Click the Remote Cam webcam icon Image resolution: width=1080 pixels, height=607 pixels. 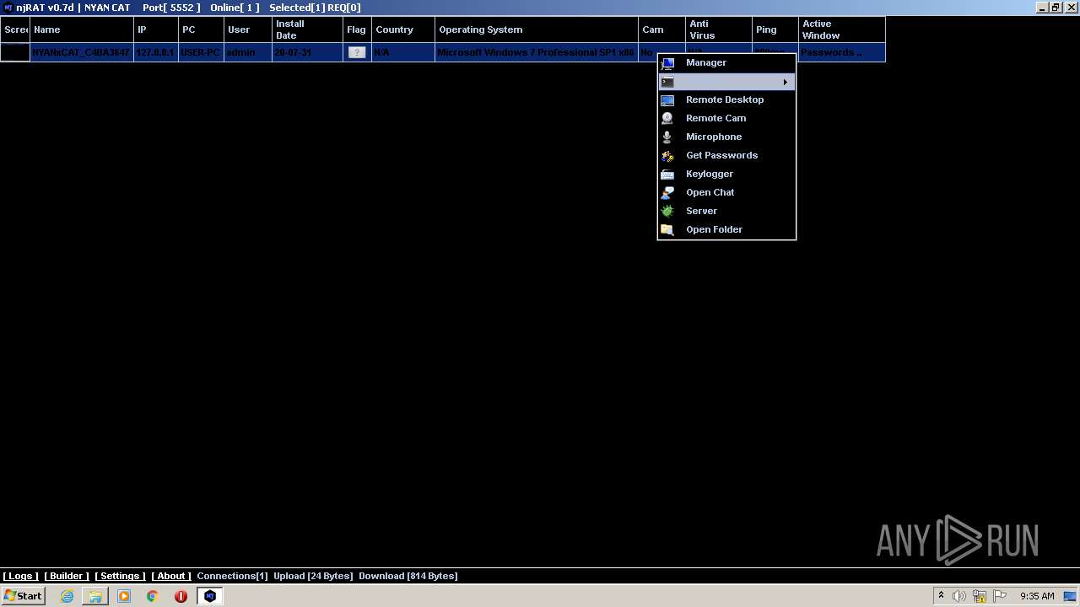tap(667, 118)
